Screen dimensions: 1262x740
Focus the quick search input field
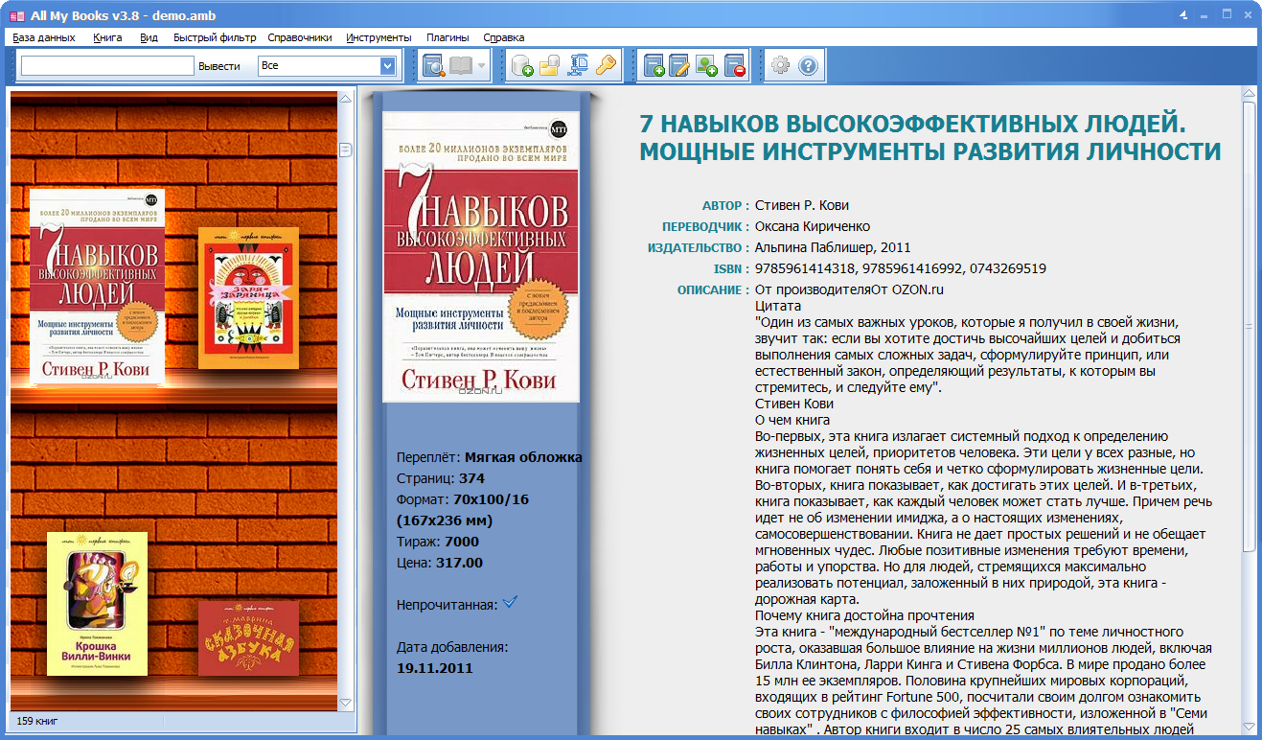(107, 66)
